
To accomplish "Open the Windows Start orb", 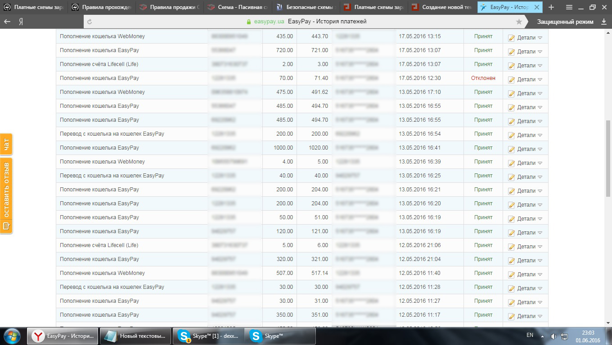I will [12, 336].
